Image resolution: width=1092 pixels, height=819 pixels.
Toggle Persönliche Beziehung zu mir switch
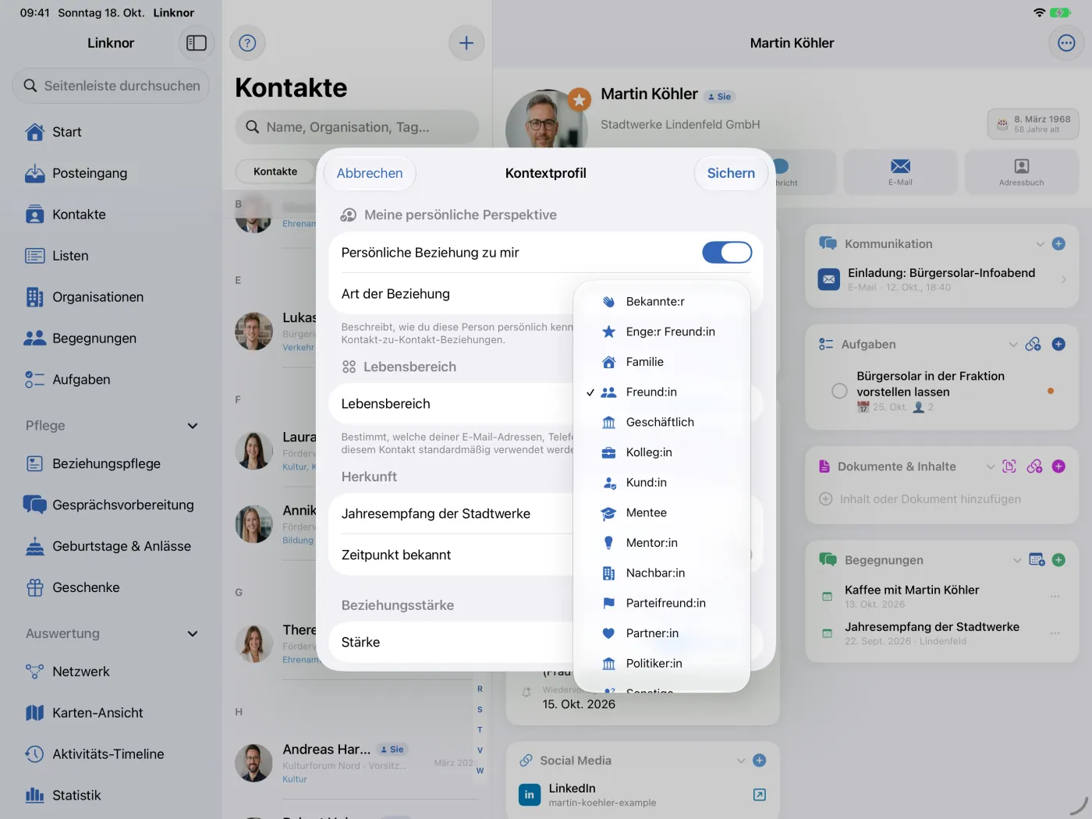[727, 252]
